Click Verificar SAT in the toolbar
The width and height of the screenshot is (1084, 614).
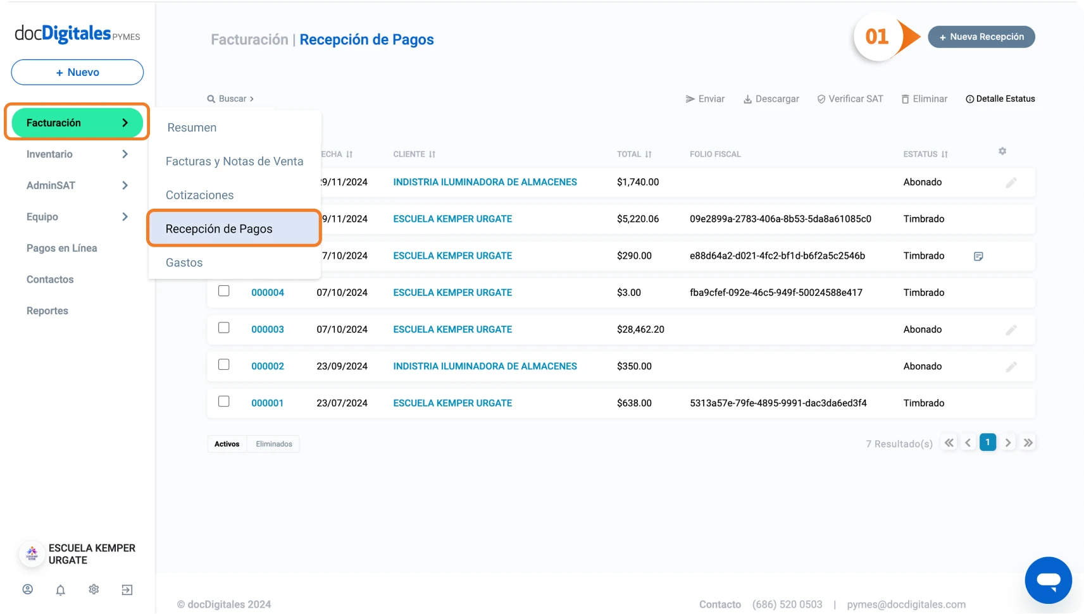[x=850, y=99]
